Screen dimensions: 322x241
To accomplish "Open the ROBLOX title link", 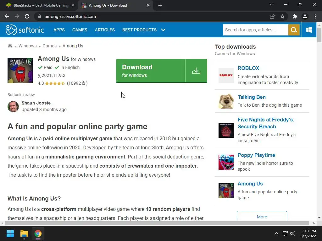I will tap(248, 68).
